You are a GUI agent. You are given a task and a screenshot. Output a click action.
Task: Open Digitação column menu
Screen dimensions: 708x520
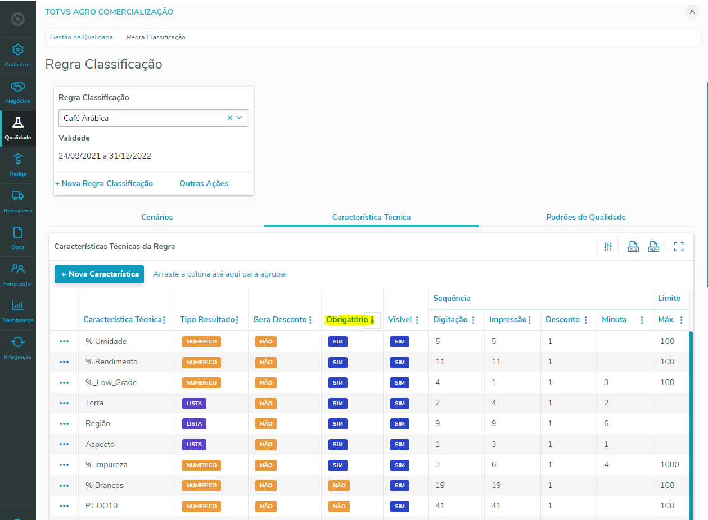coord(473,320)
